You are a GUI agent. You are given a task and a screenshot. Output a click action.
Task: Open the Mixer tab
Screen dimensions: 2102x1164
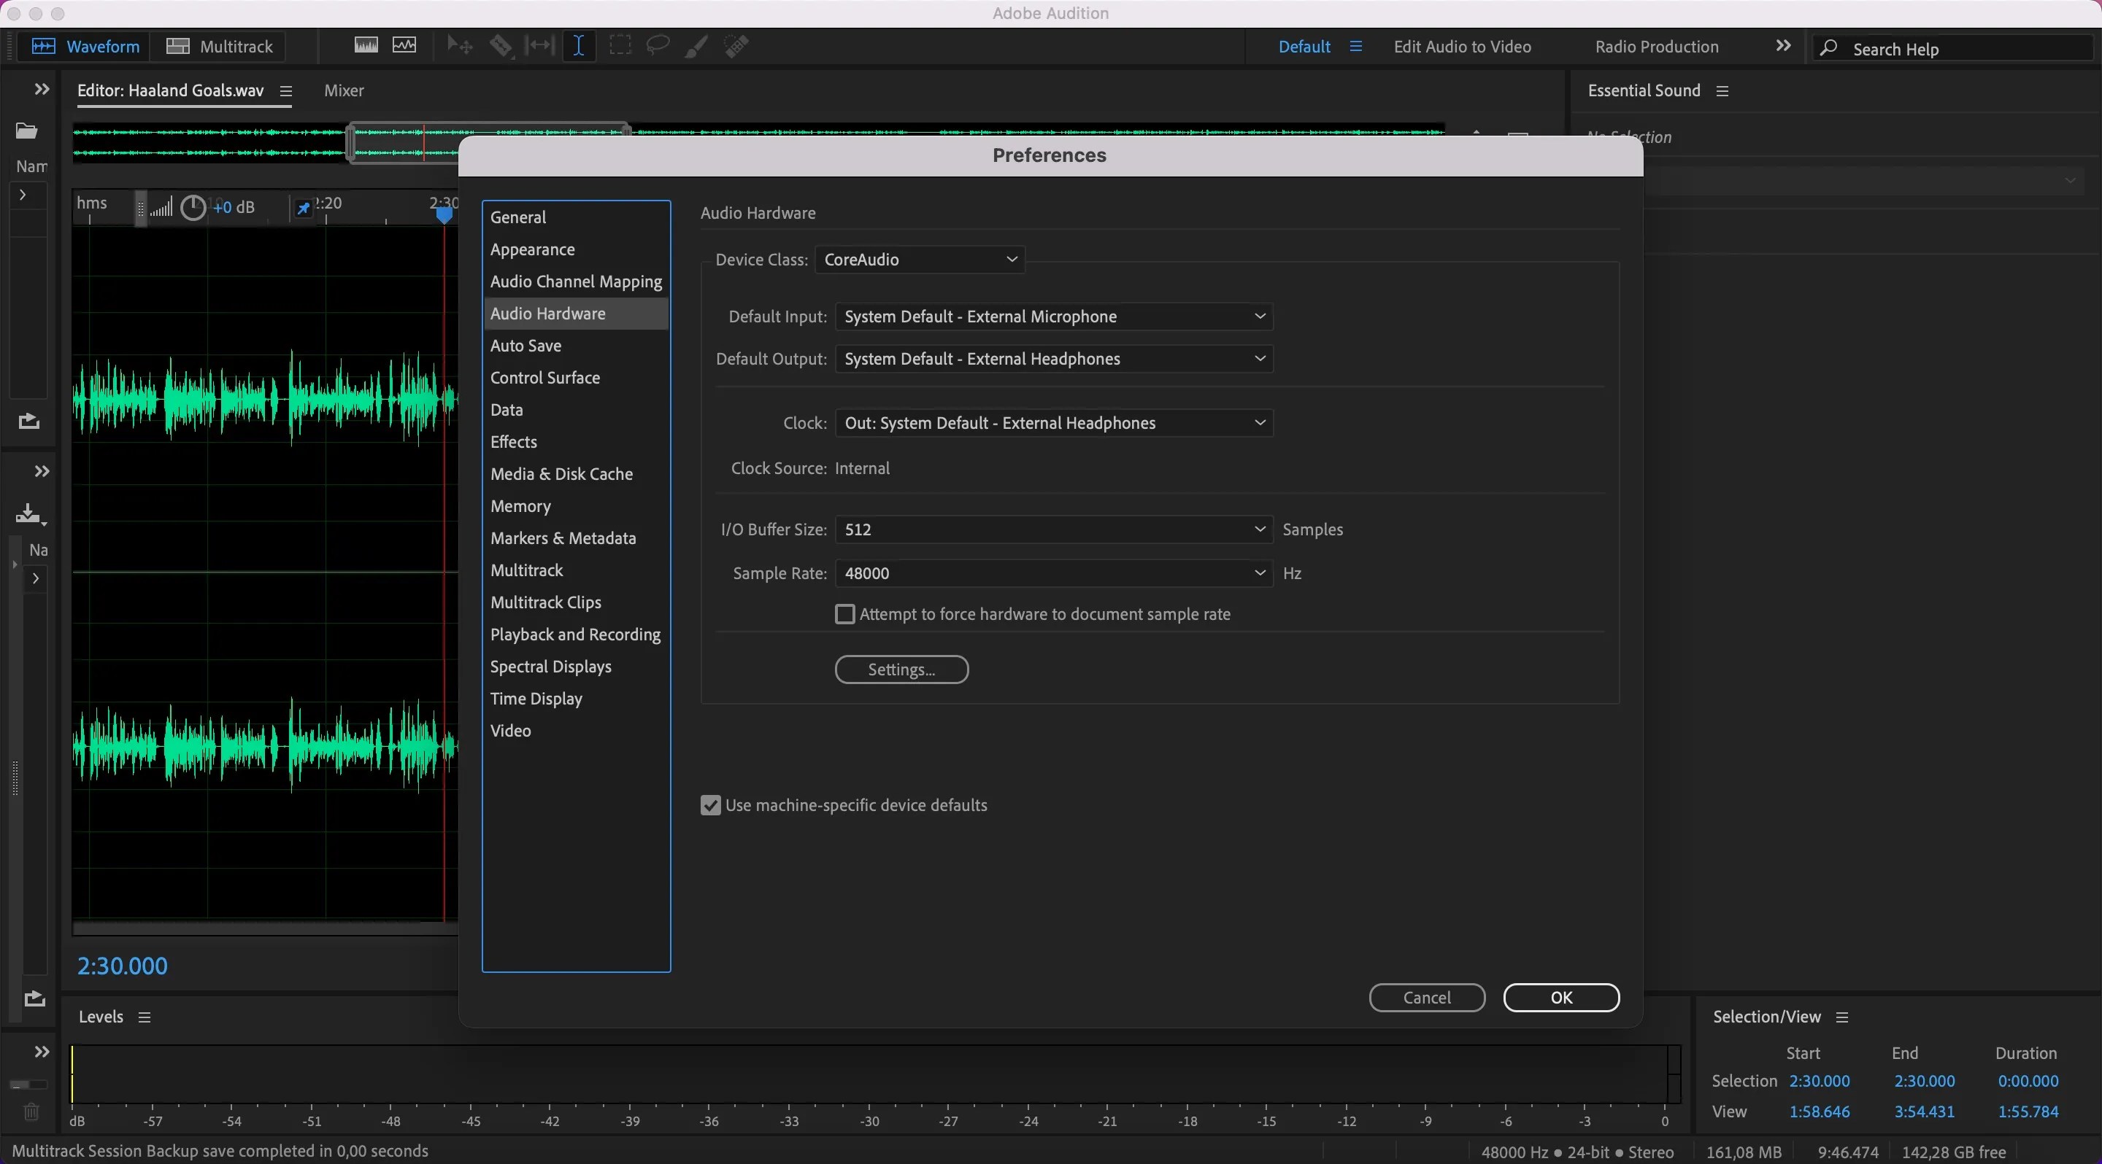[344, 90]
